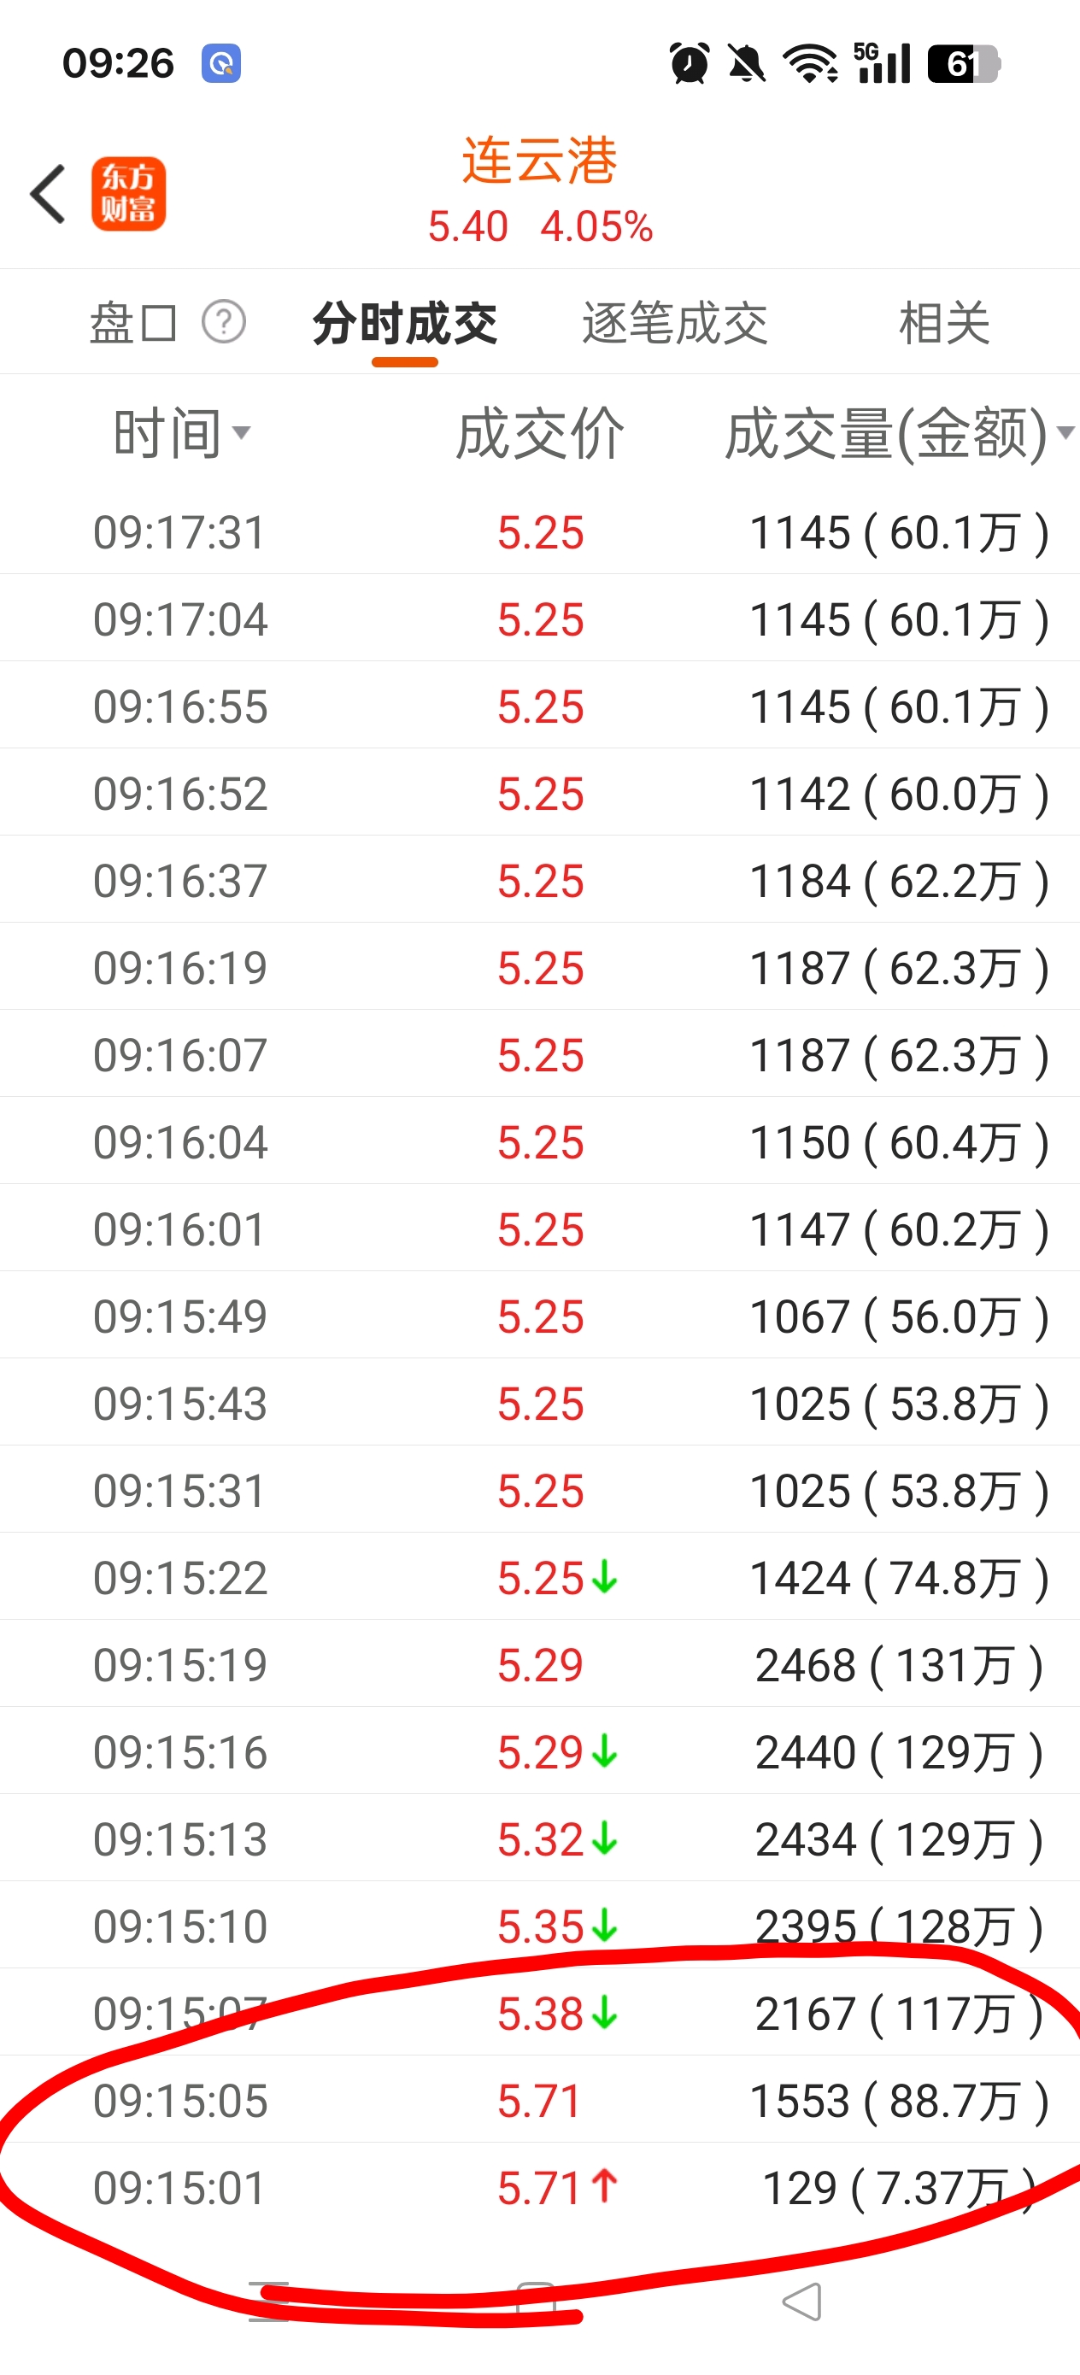Sort by the 时间 column dropdown arrow
Viewport: 1080px width, 2375px height.
coord(242,432)
